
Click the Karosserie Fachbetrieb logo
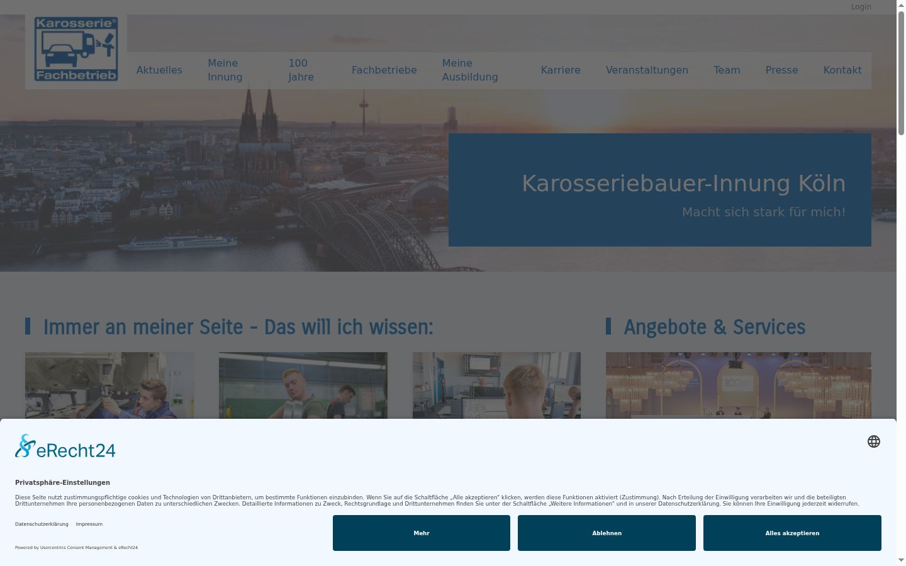pos(76,49)
